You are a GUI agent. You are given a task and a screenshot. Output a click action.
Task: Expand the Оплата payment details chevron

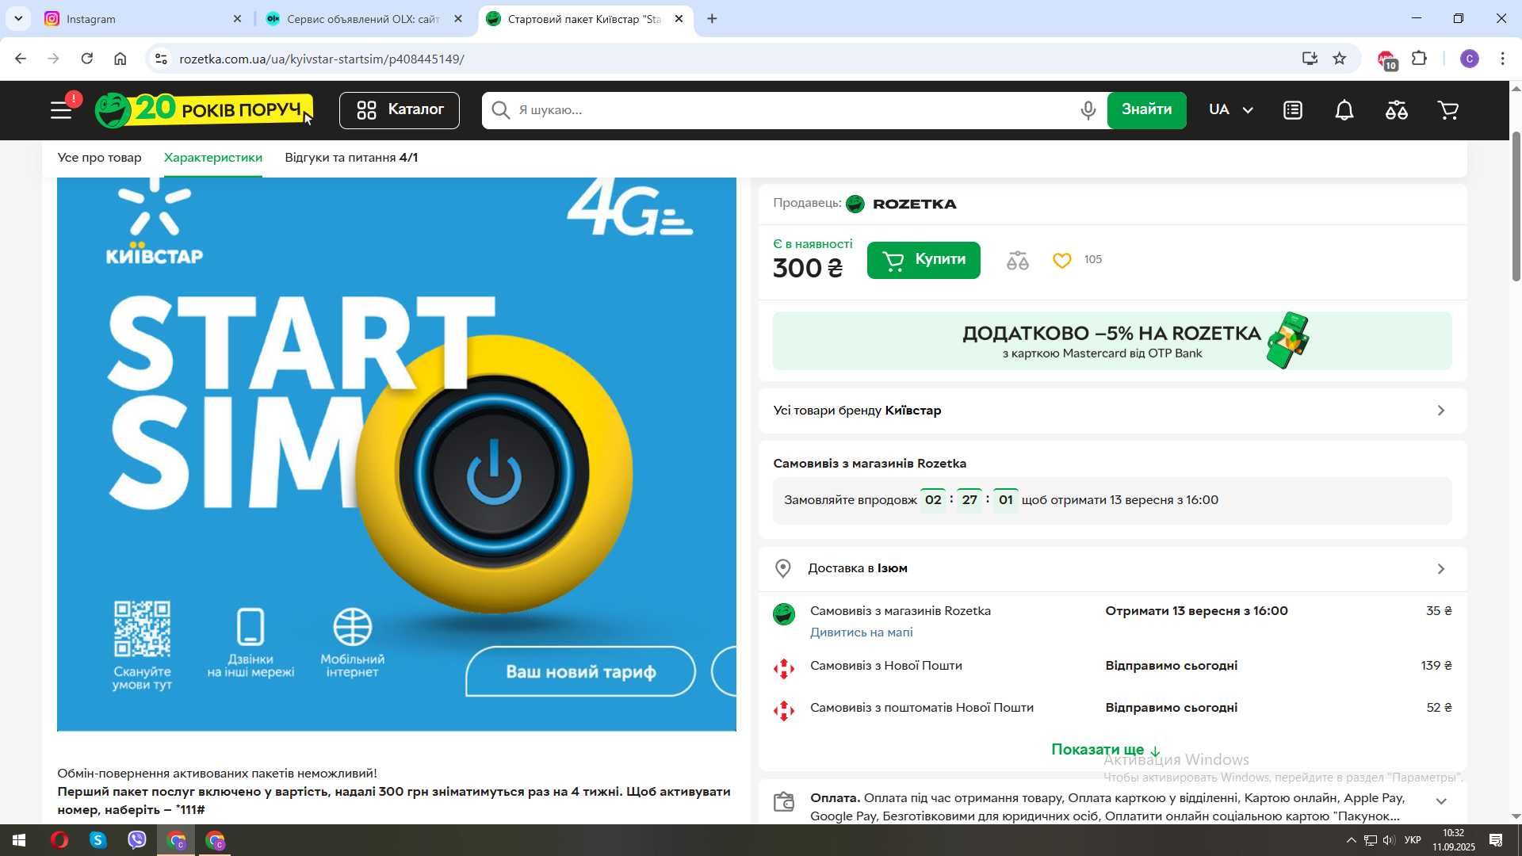tap(1441, 801)
